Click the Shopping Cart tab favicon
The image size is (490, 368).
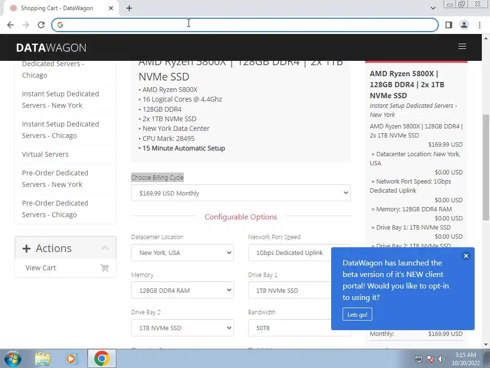(13, 8)
